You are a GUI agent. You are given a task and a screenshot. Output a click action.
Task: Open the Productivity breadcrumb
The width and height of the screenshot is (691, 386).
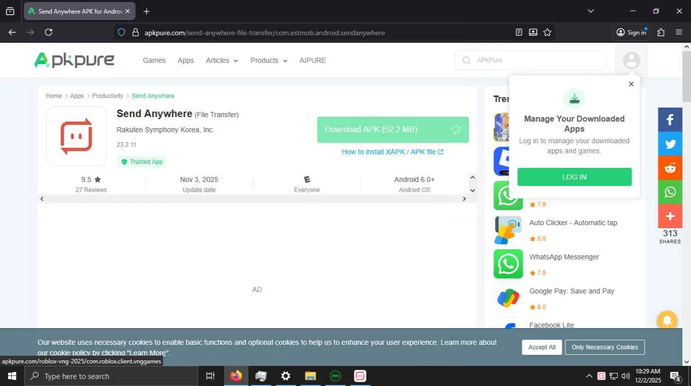point(107,96)
